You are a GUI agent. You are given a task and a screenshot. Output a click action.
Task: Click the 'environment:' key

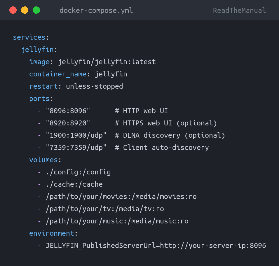pyautogui.click(x=54, y=233)
